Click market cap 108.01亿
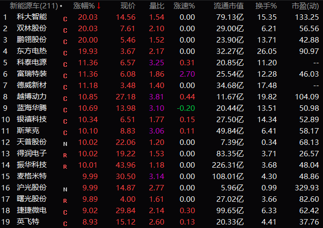This screenshot has width=323, height=228. (228, 176)
